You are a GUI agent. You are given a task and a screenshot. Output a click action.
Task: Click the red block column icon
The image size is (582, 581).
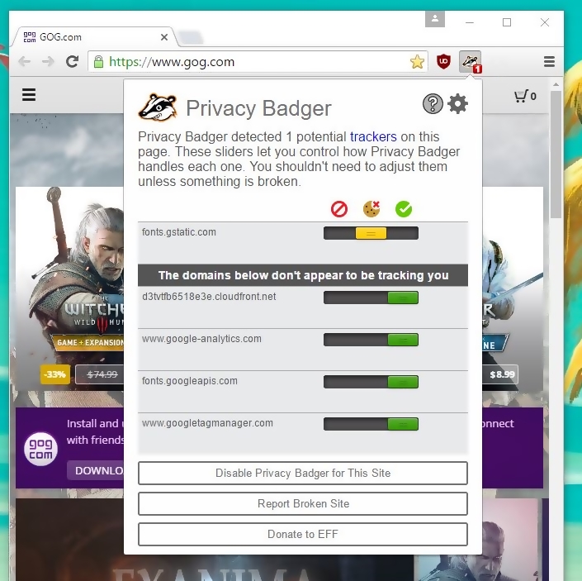[x=339, y=209]
